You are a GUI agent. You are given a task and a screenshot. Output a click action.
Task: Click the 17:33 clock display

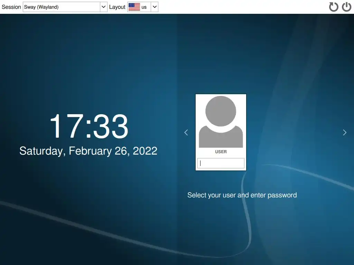(x=89, y=126)
